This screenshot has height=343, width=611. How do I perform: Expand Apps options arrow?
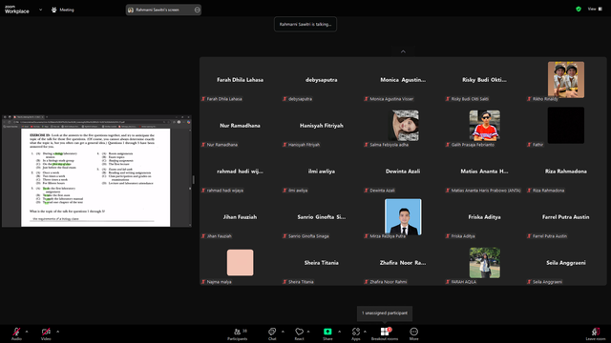click(365, 332)
